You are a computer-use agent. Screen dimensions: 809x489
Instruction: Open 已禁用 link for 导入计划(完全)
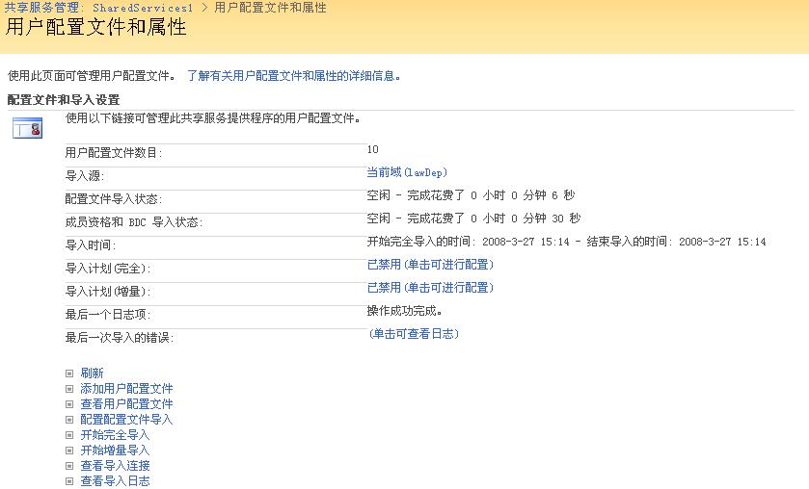click(430, 265)
